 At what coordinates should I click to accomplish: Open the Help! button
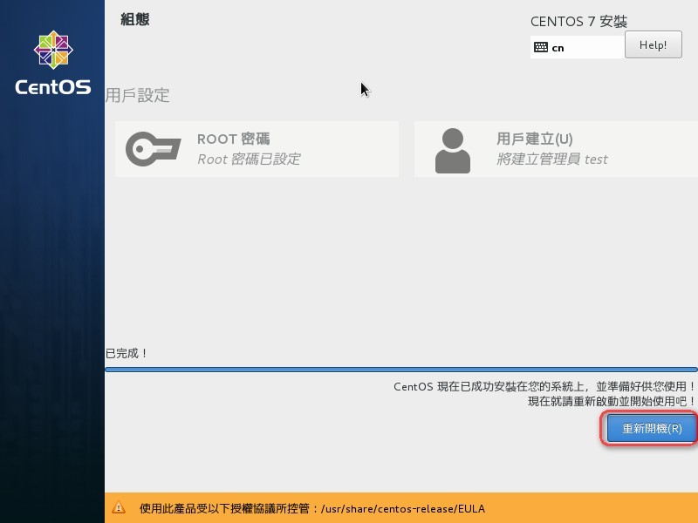pos(653,44)
